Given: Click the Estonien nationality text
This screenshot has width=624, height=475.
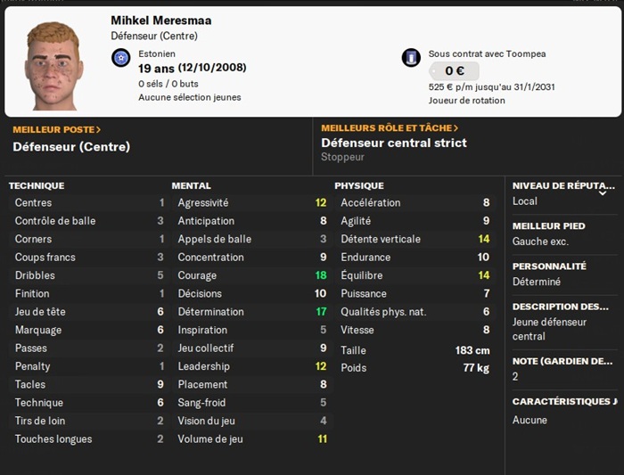Looking at the screenshot, I should click(x=159, y=53).
